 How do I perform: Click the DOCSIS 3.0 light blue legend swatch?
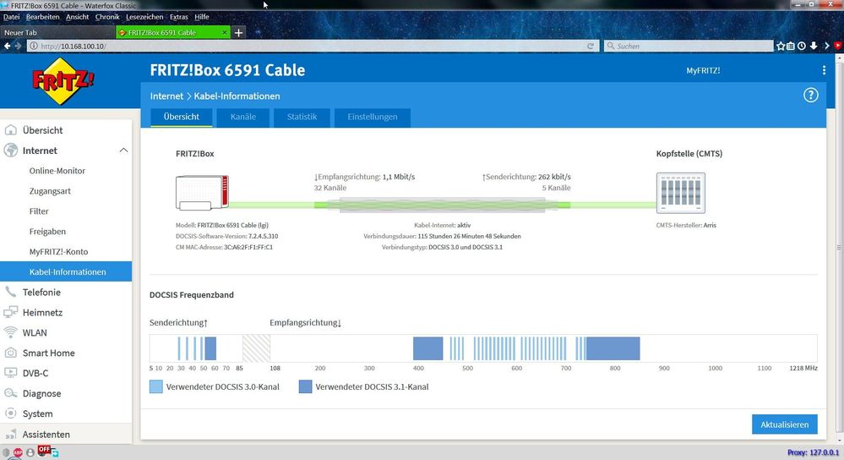(x=156, y=386)
